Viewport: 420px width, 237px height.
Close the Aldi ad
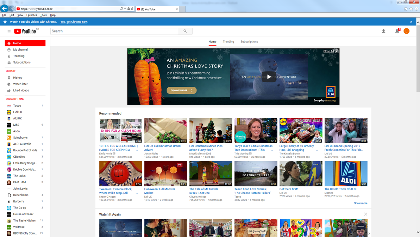(337, 51)
